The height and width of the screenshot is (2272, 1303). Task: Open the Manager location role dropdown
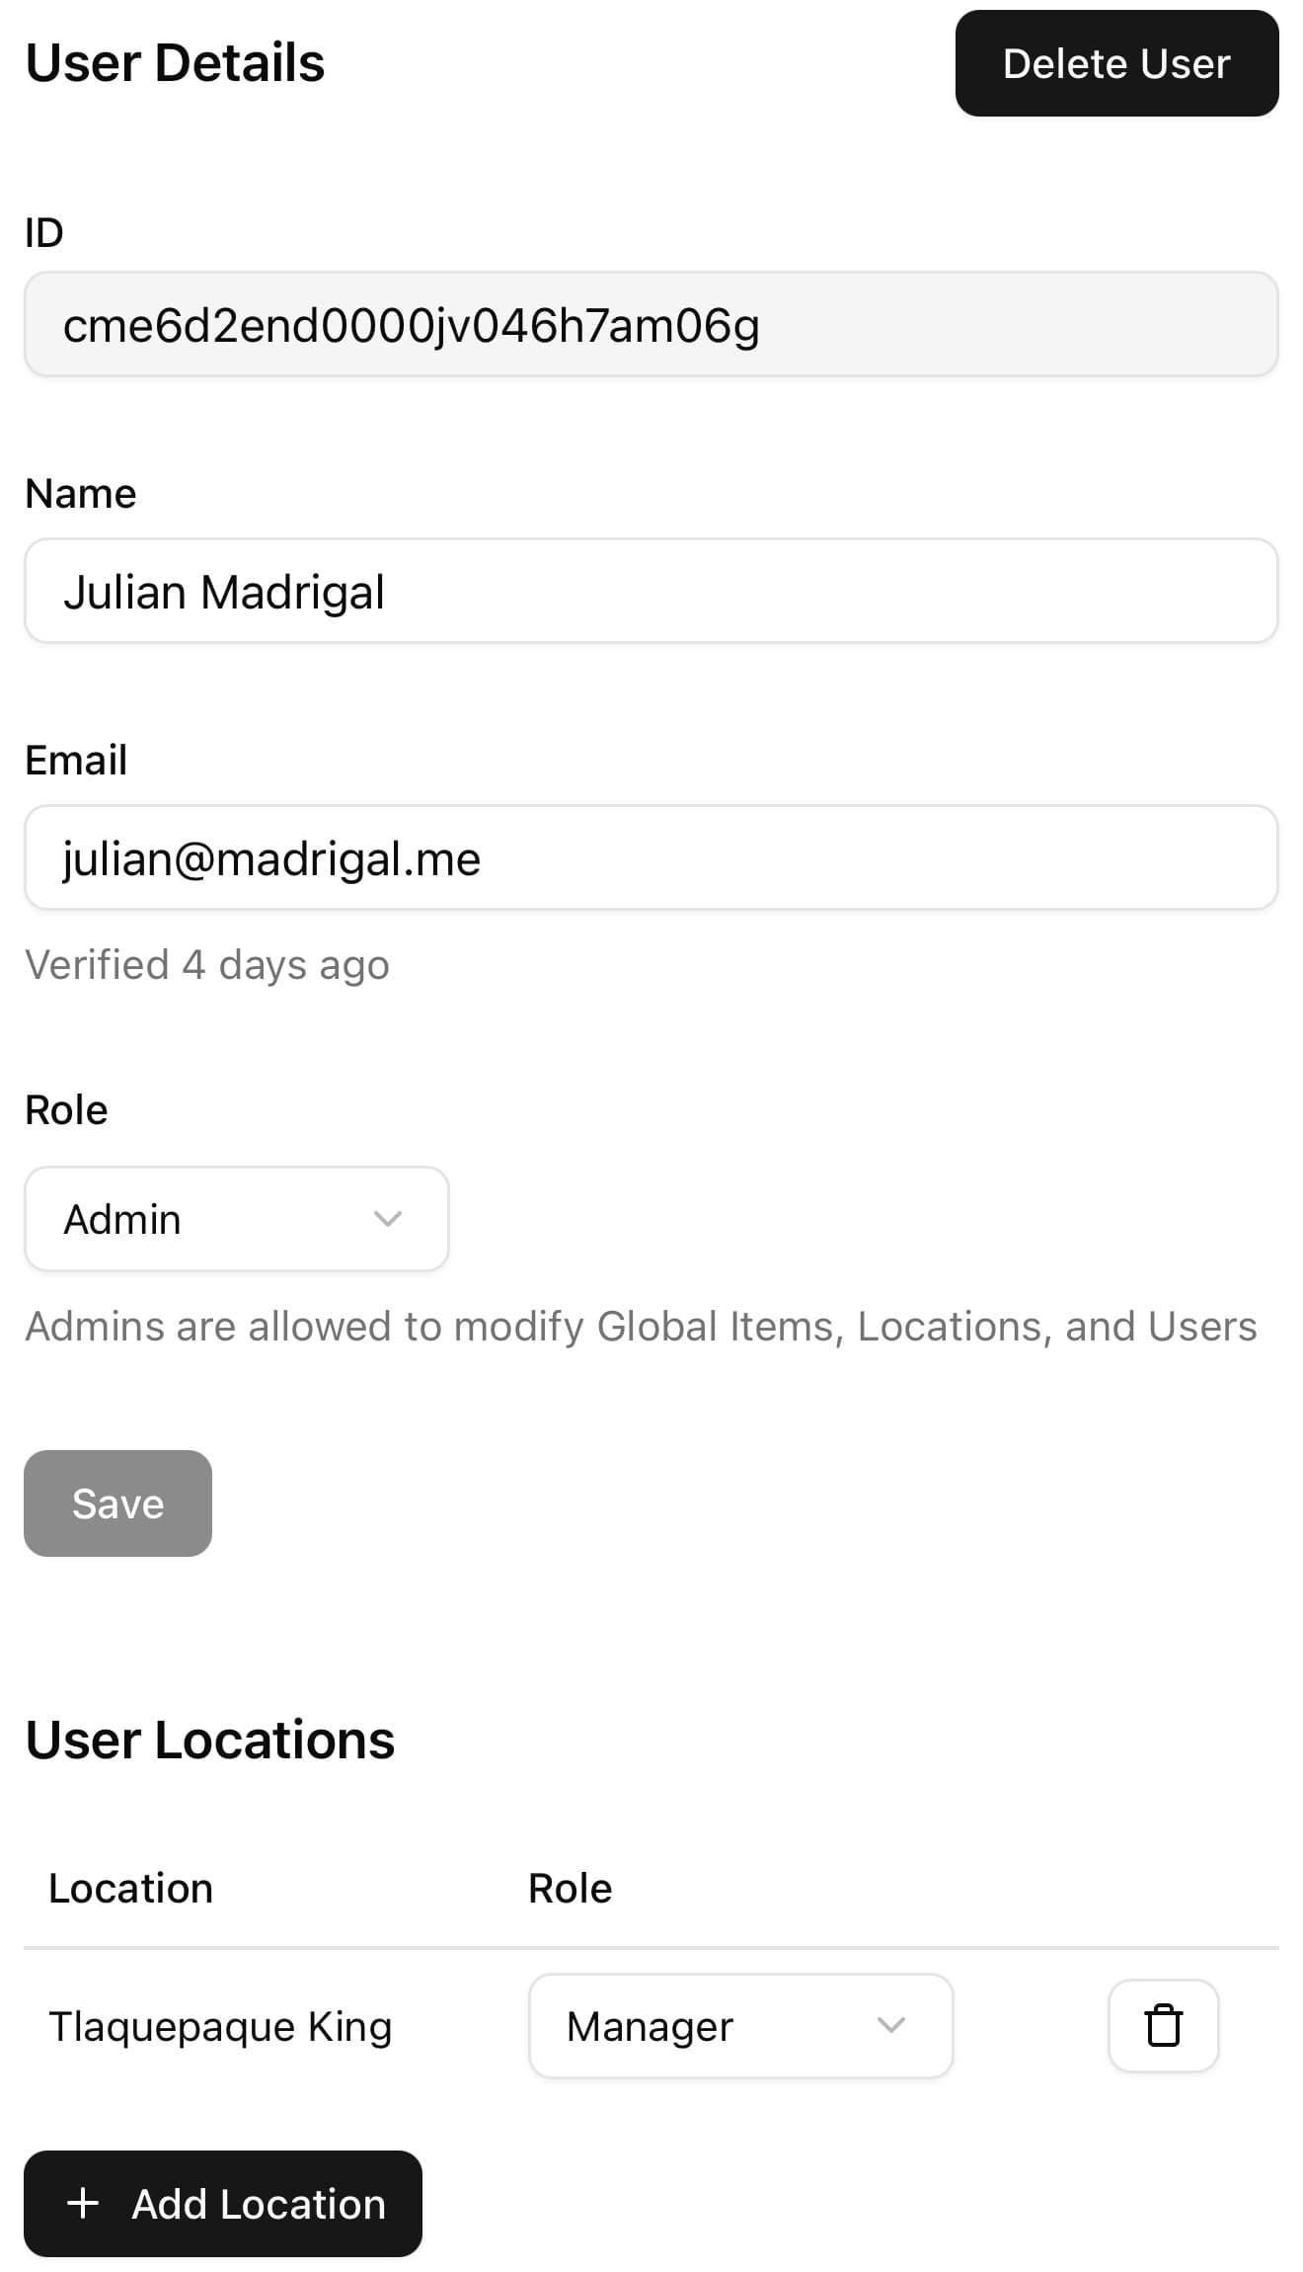tap(740, 2025)
